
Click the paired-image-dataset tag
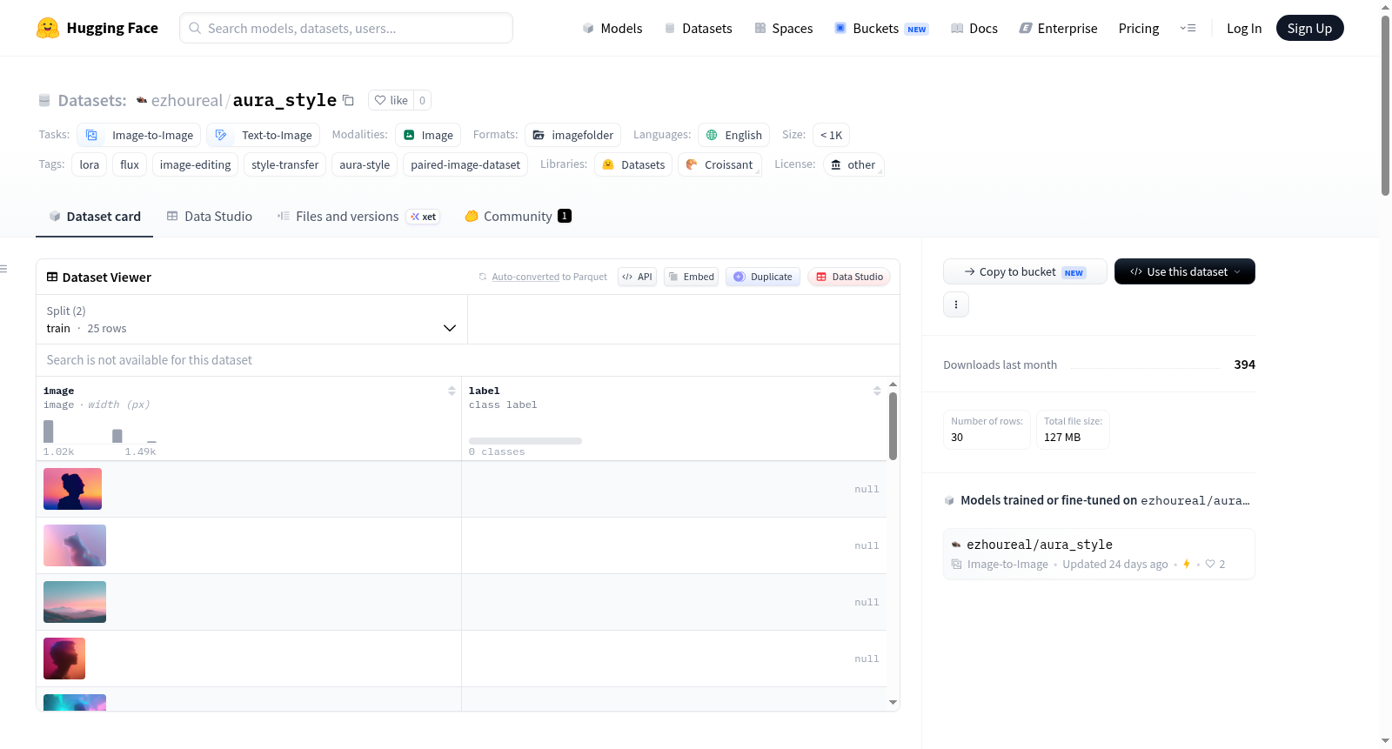pyautogui.click(x=465, y=164)
